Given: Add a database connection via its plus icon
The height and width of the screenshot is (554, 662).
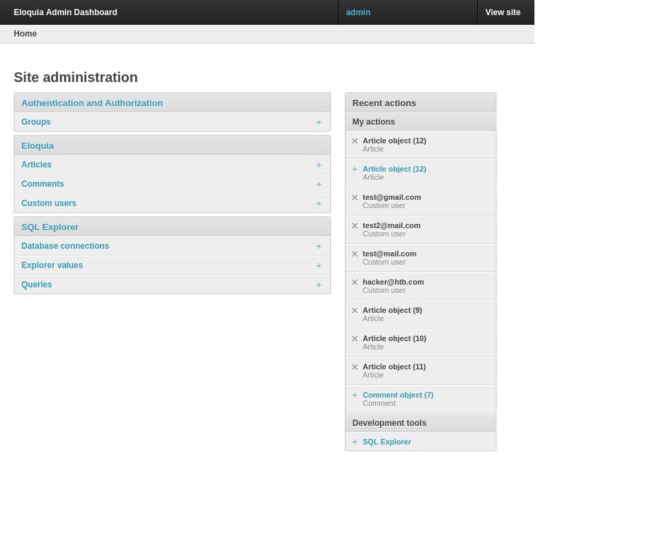Looking at the screenshot, I should pos(319,247).
